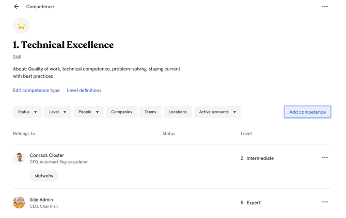Select the Companies filter
346x218 pixels.
point(121,112)
